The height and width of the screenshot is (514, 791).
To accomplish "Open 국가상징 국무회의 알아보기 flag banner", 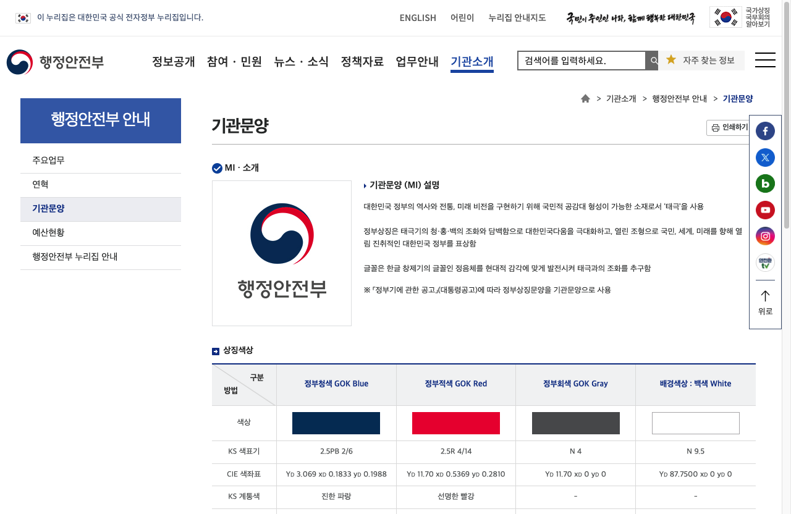I will click(x=740, y=17).
